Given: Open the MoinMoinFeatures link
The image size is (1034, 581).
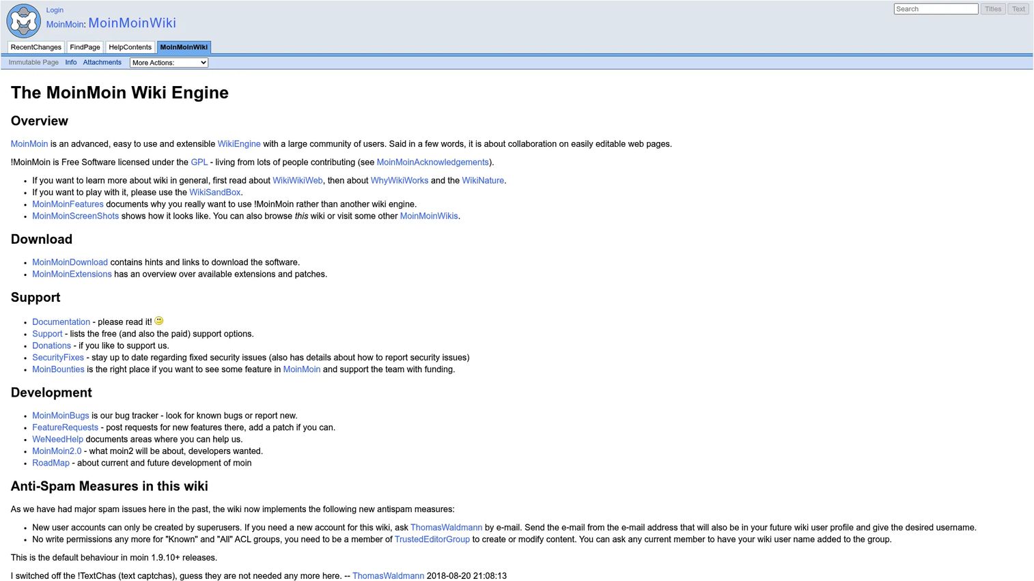Looking at the screenshot, I should tap(68, 204).
